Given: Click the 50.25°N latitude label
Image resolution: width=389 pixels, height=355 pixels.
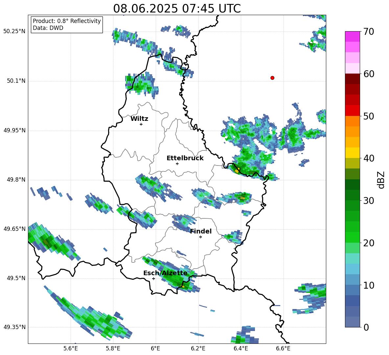Looking at the screenshot, I should 14,32.
